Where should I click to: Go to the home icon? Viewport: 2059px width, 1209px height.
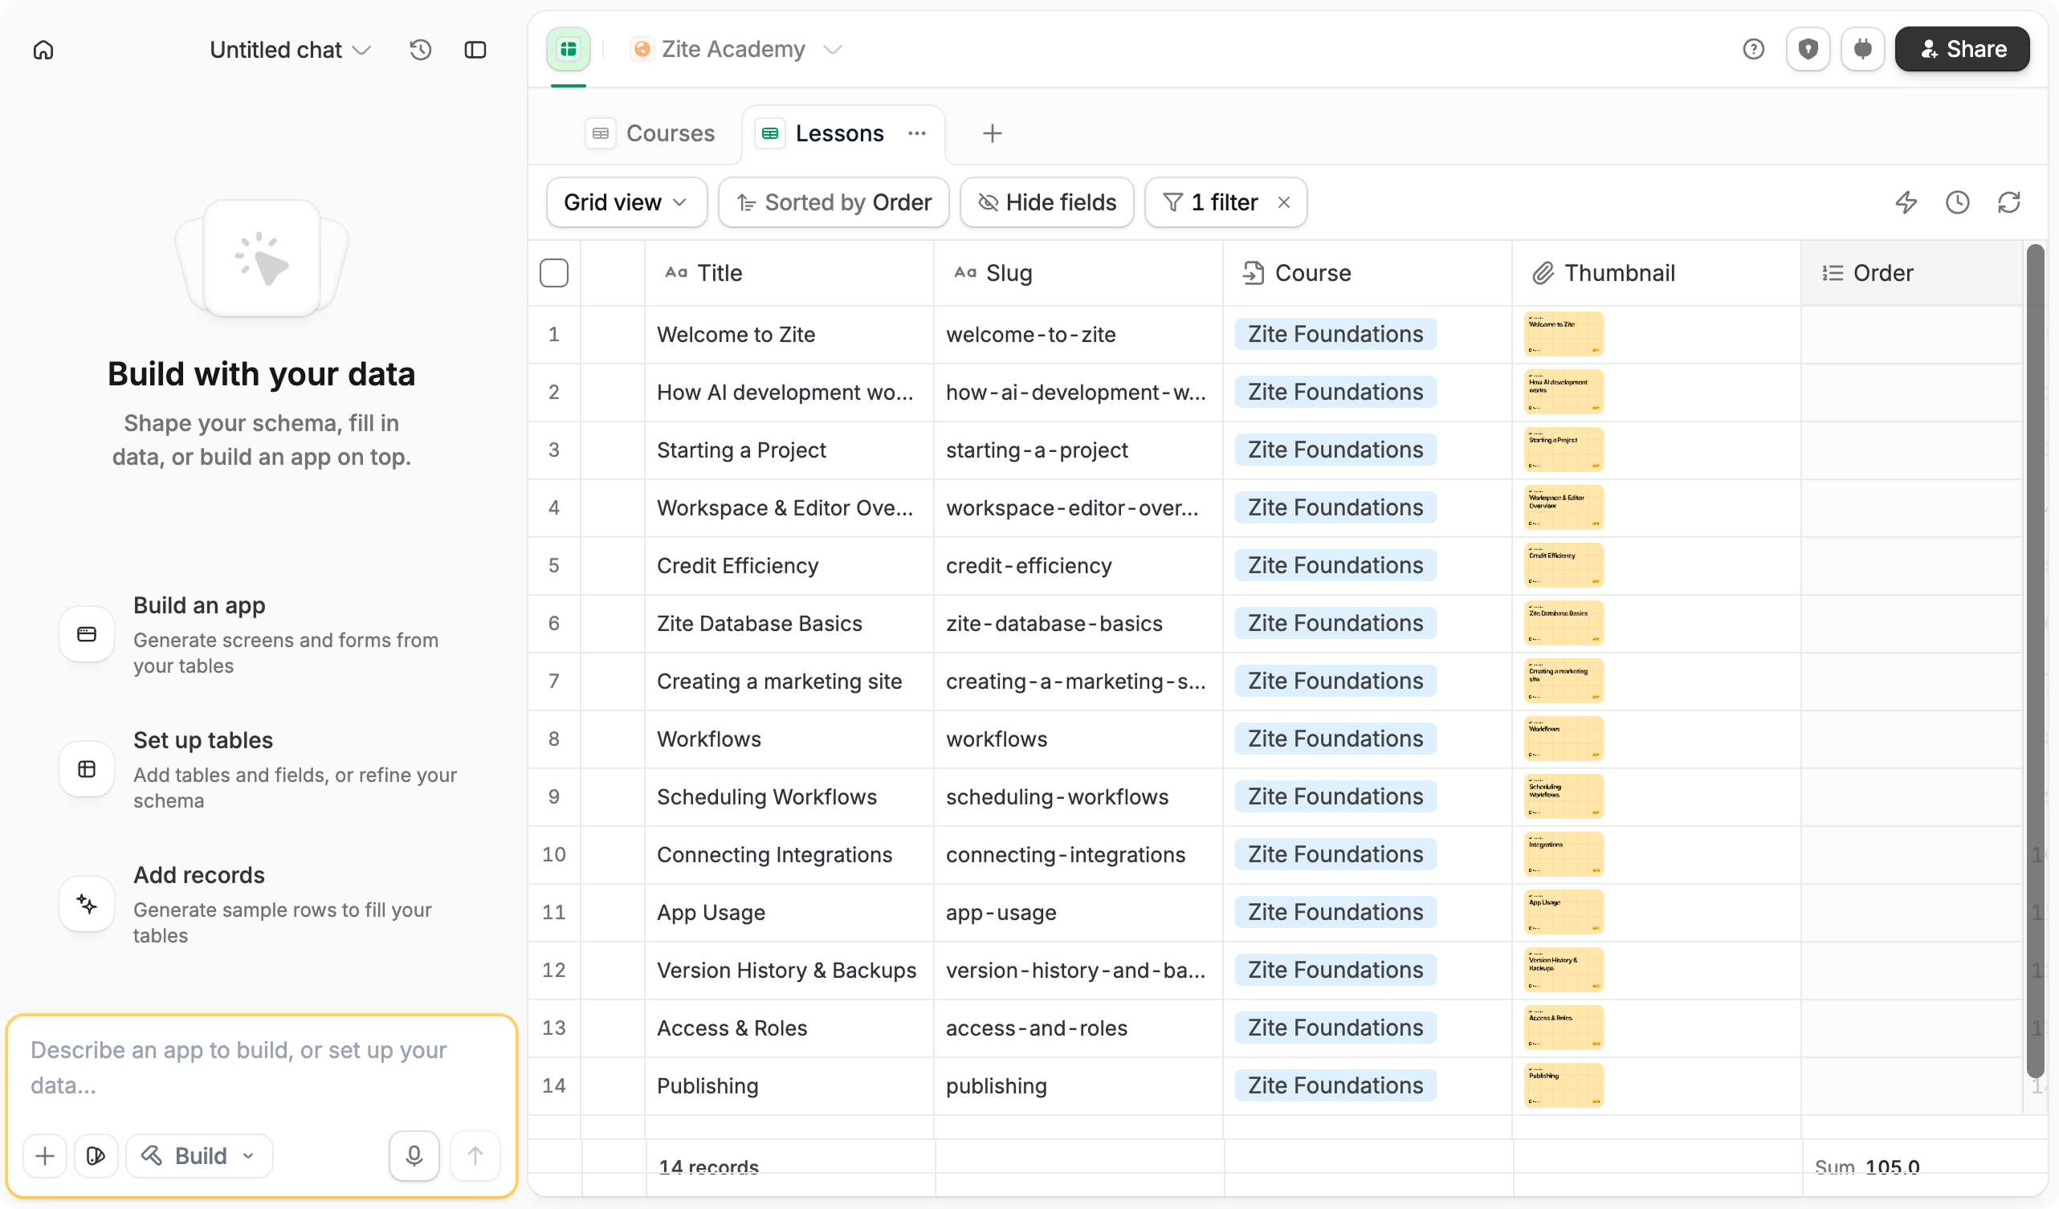[43, 50]
